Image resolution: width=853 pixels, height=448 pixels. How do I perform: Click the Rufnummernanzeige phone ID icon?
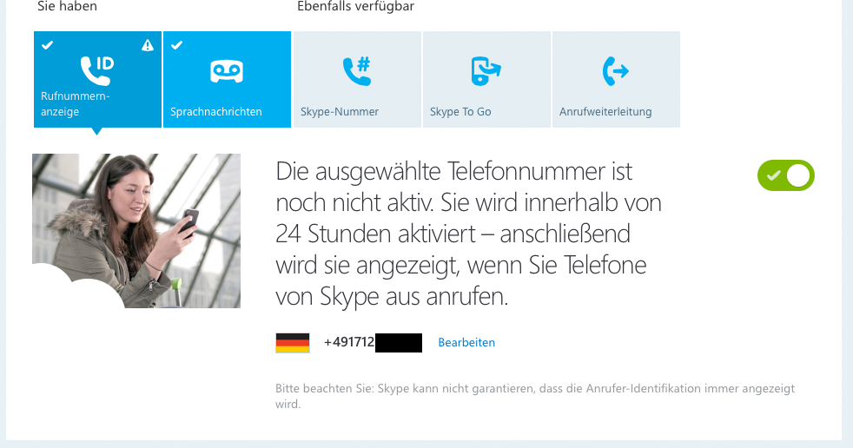click(96, 70)
